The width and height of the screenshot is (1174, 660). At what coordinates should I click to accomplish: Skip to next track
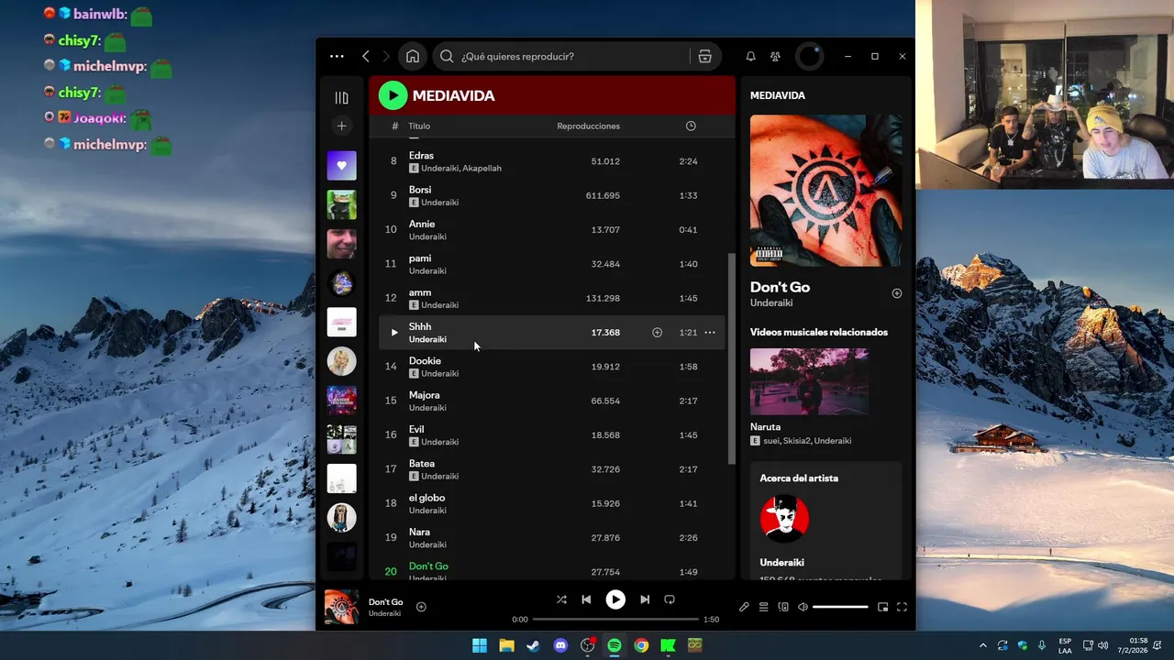(x=645, y=599)
